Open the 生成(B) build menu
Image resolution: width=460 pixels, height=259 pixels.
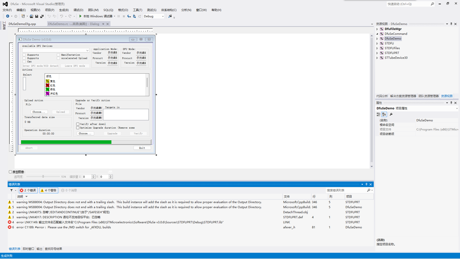64,10
